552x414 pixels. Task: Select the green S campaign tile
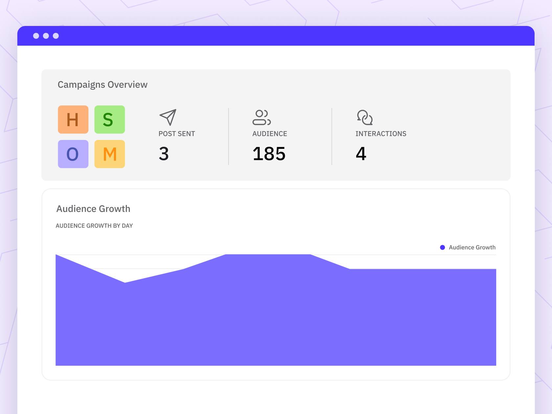109,120
